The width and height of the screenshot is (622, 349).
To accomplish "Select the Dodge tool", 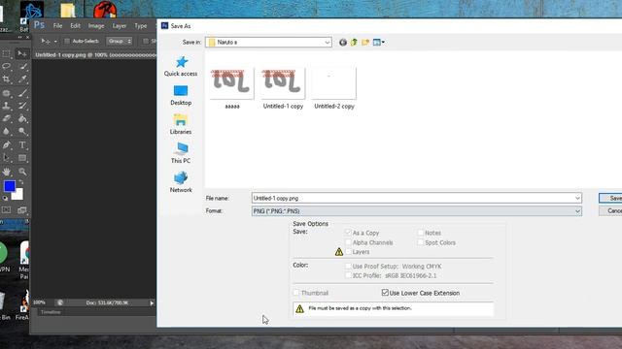I will tap(22, 131).
